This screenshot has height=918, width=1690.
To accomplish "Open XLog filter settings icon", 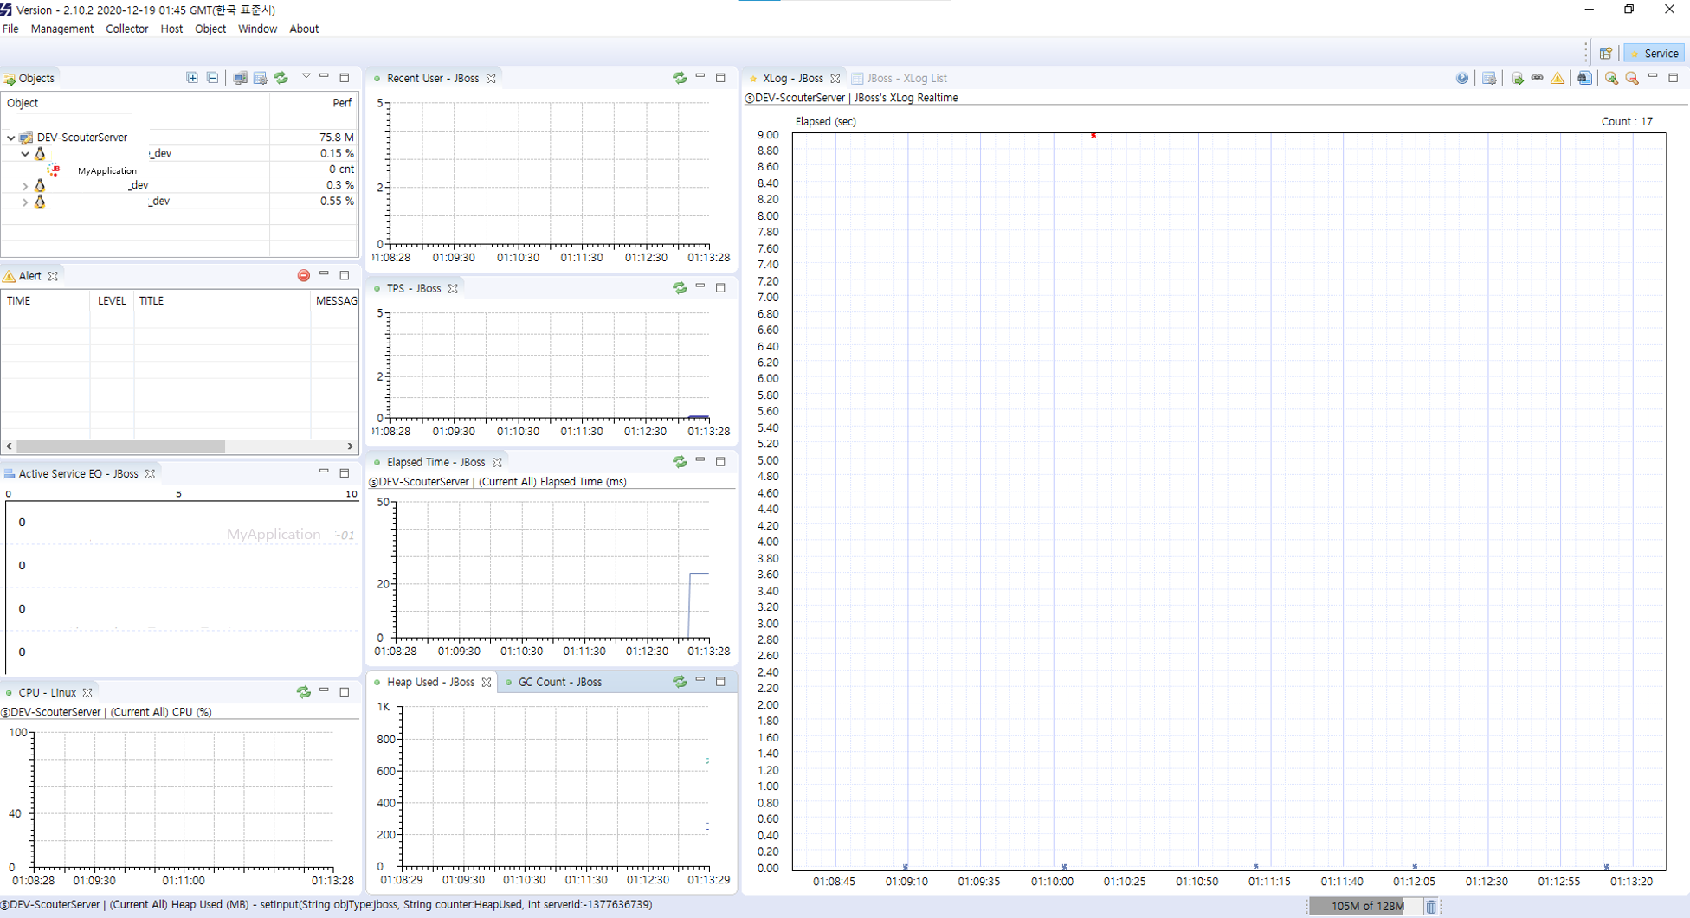I will [1489, 78].
